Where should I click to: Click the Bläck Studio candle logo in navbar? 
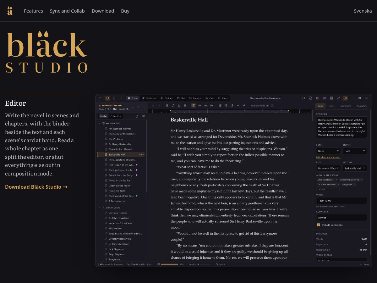coord(10,11)
